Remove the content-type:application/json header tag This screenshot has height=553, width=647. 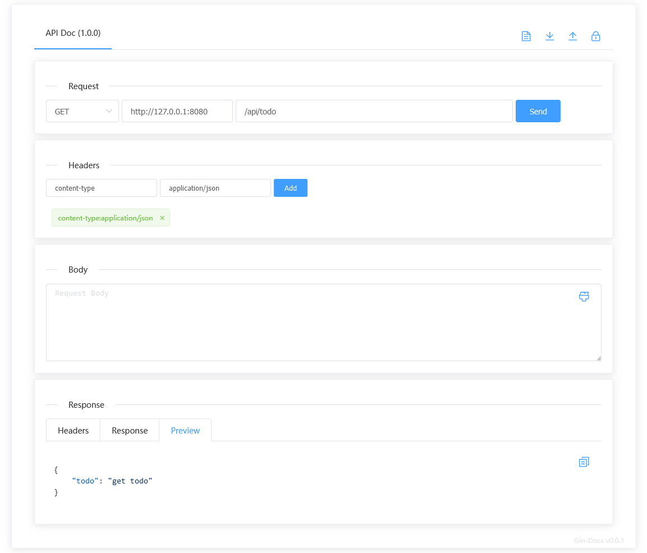[x=162, y=218]
